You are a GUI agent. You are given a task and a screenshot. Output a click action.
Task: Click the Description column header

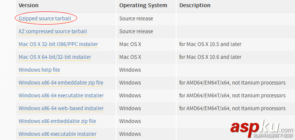coord(195,5)
